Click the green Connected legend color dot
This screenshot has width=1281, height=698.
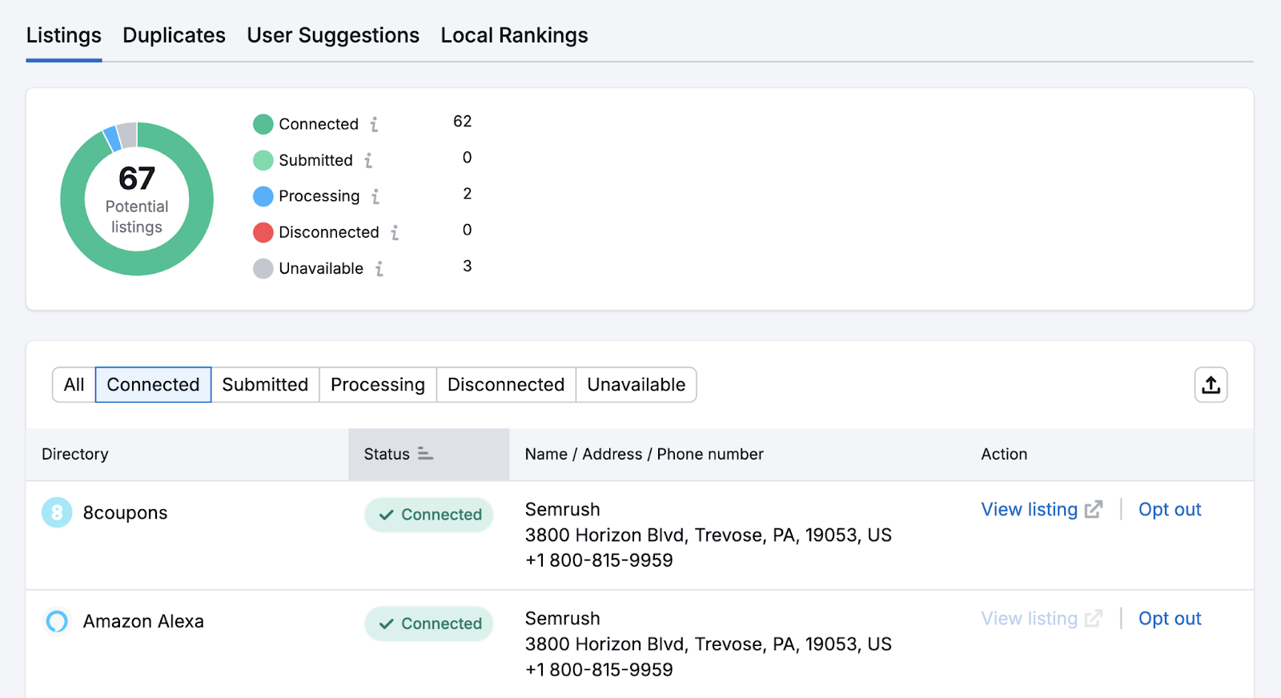point(263,124)
